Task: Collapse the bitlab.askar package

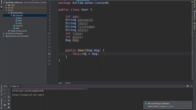Action: (9, 13)
